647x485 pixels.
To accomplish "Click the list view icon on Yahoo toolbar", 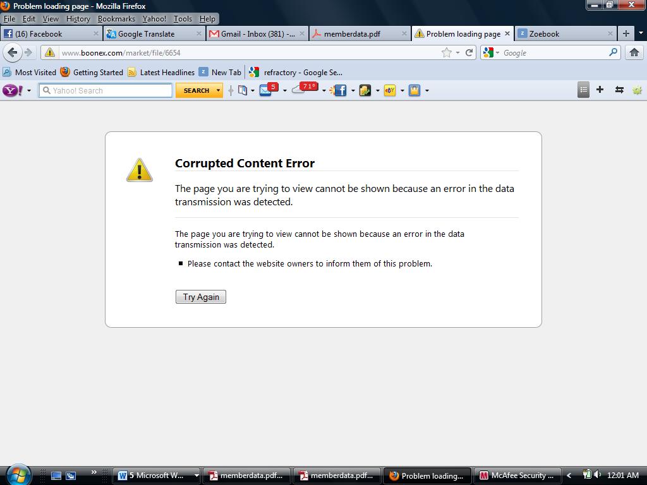I will click(x=583, y=90).
